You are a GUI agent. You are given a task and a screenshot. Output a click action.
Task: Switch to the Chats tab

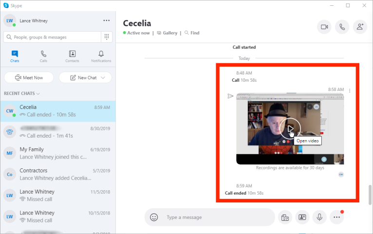15,56
